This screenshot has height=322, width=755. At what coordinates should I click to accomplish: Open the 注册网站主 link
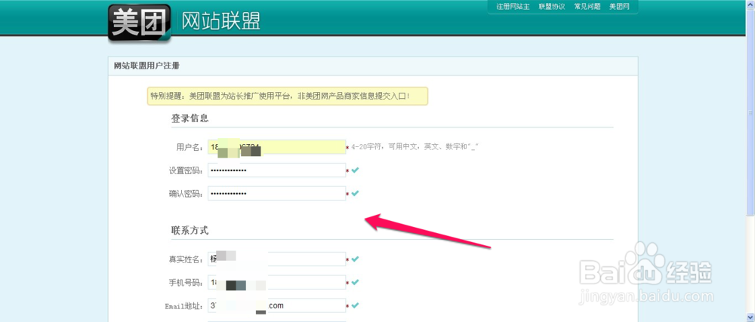pos(513,7)
